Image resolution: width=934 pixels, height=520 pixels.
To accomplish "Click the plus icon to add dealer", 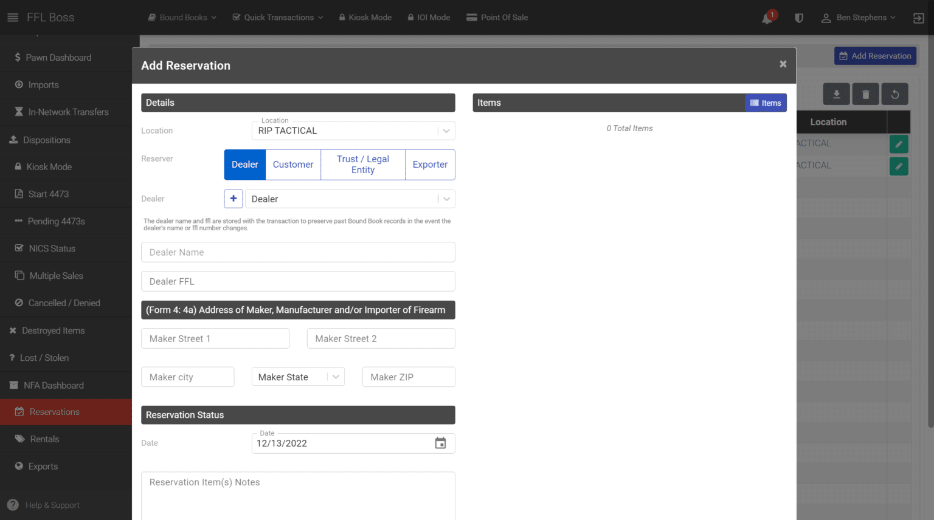I will (233, 199).
